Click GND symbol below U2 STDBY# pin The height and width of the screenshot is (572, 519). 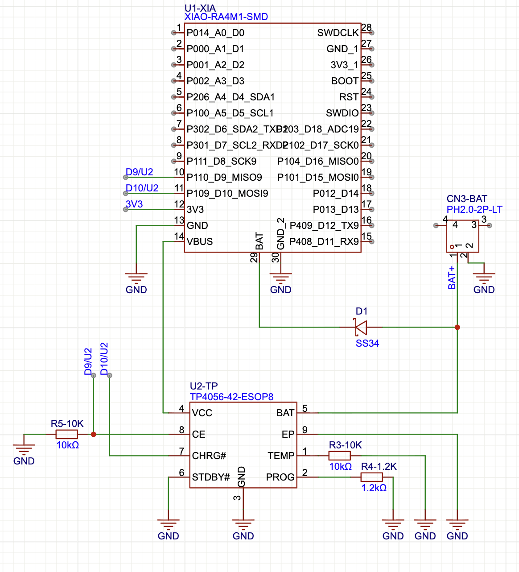click(x=168, y=525)
